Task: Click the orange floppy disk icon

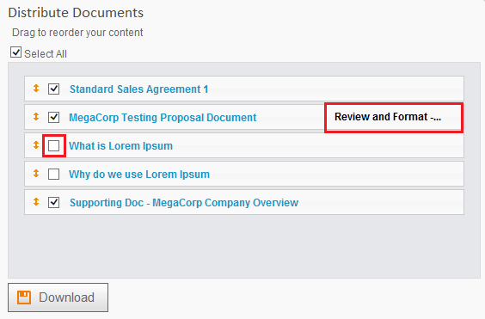Action: pyautogui.click(x=24, y=298)
